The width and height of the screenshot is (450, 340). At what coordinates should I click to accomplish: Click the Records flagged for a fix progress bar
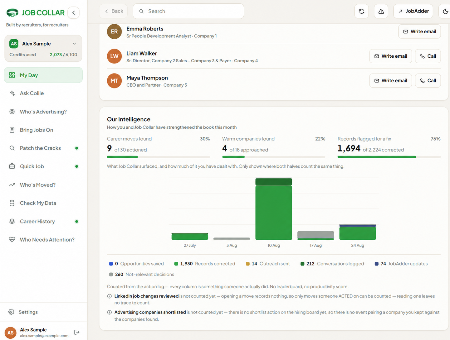pos(389,157)
